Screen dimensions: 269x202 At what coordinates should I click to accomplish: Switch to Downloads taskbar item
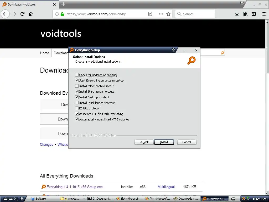[186, 199]
